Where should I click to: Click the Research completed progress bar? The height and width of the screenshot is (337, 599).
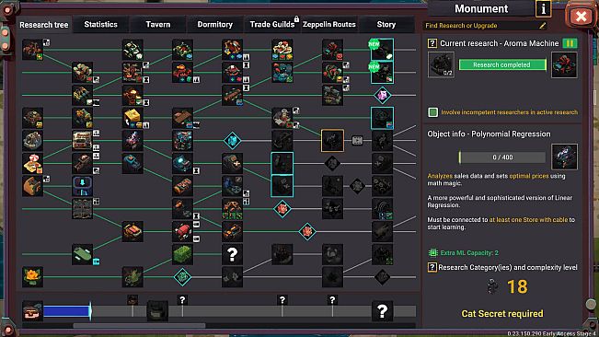pos(502,64)
